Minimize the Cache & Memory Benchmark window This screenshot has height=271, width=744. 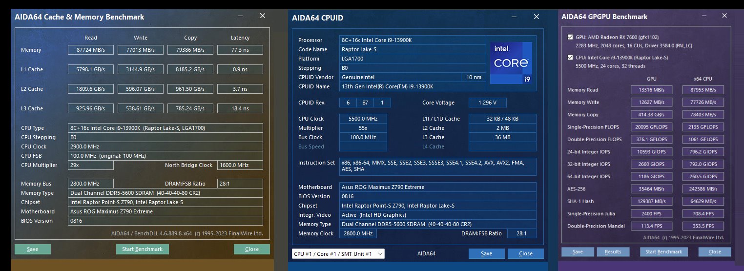tap(241, 16)
